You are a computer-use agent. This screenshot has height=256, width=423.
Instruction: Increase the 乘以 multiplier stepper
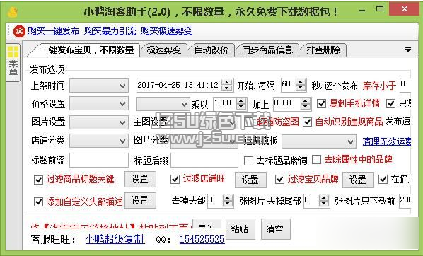coord(241,100)
